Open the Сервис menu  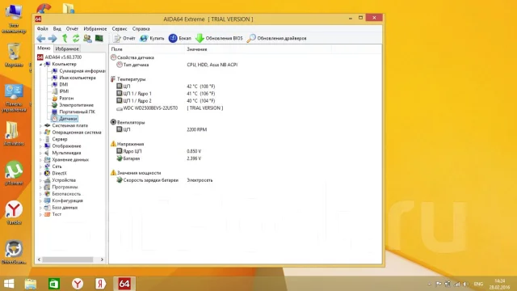pos(120,29)
